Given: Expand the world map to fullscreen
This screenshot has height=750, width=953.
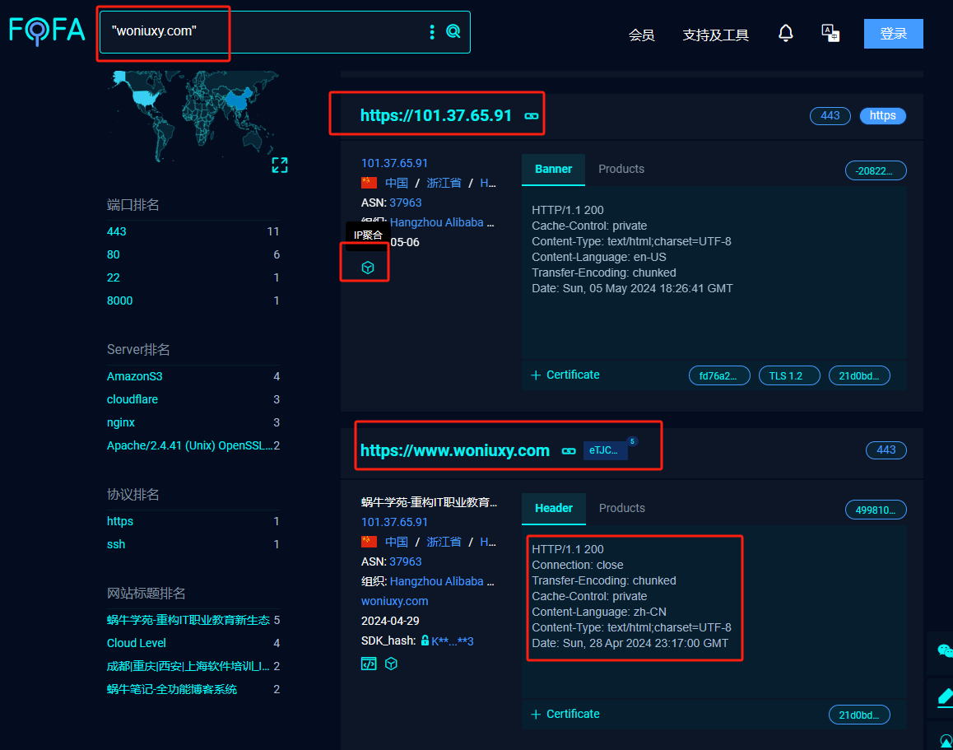Looking at the screenshot, I should (280, 165).
